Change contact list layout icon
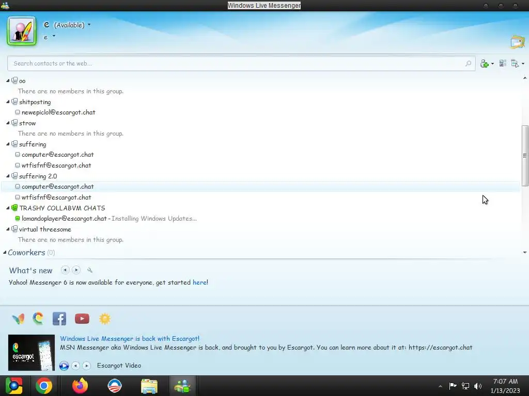This screenshot has width=529, height=396. click(x=503, y=63)
